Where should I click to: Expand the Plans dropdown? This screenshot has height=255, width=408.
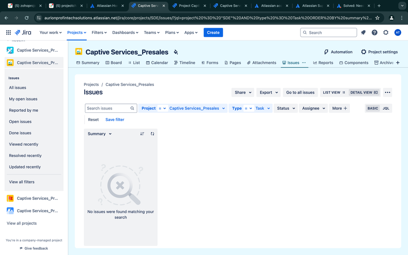172,33
